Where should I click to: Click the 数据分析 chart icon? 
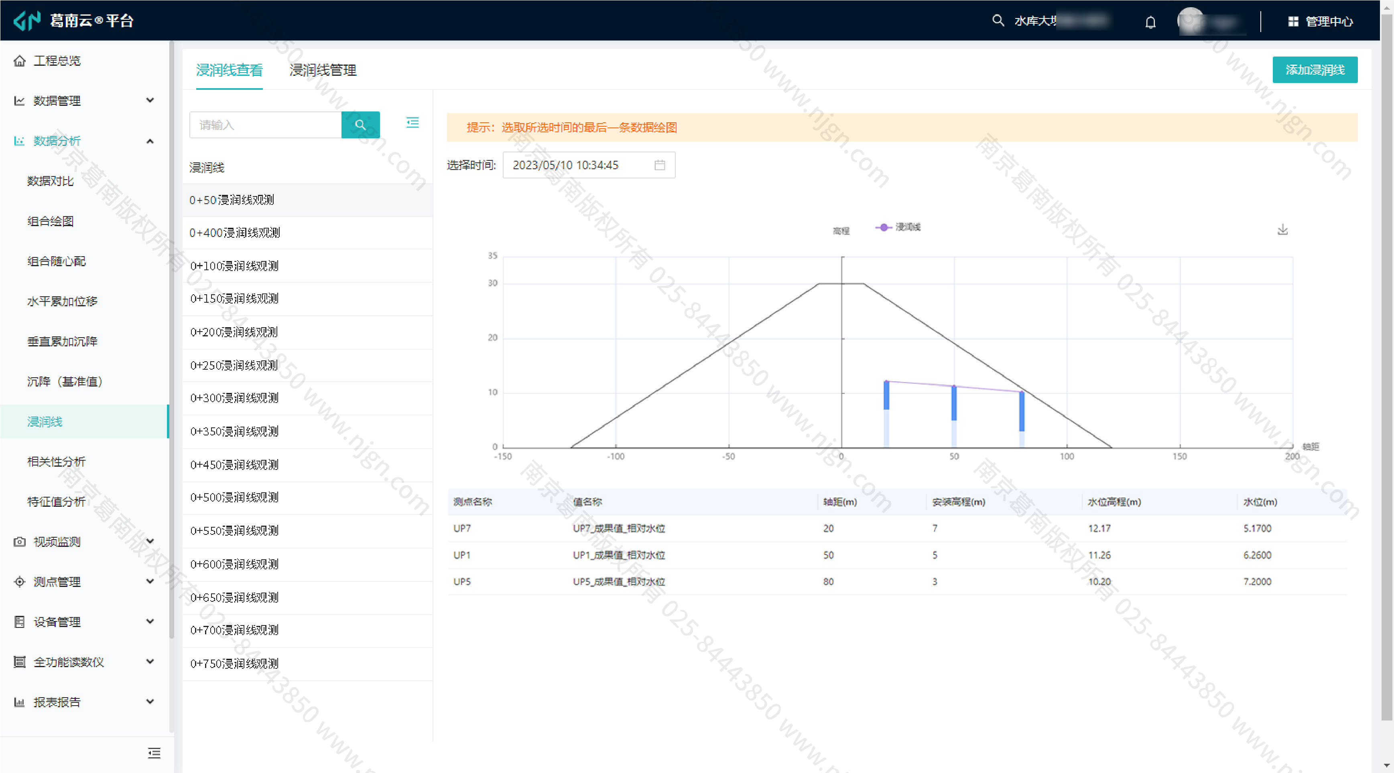pos(20,141)
